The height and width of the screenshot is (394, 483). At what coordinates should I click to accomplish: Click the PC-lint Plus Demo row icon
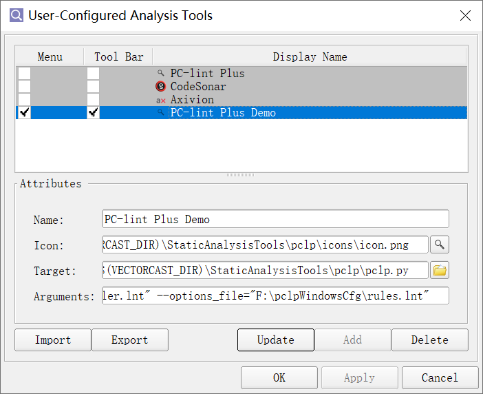pos(161,113)
